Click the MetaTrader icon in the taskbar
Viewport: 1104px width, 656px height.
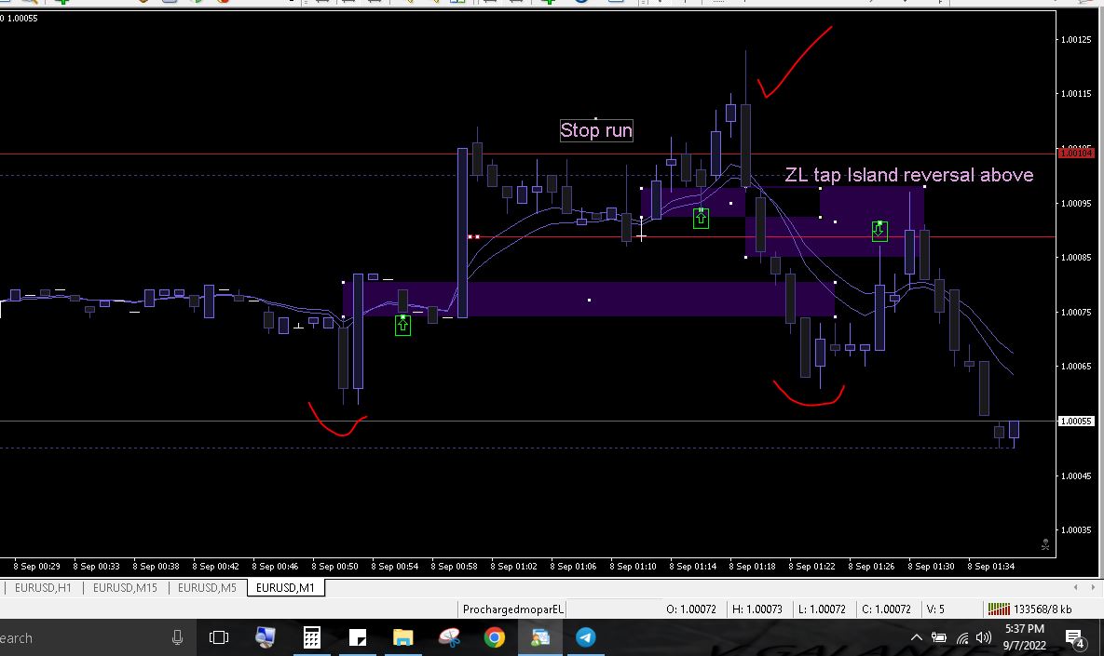click(540, 637)
